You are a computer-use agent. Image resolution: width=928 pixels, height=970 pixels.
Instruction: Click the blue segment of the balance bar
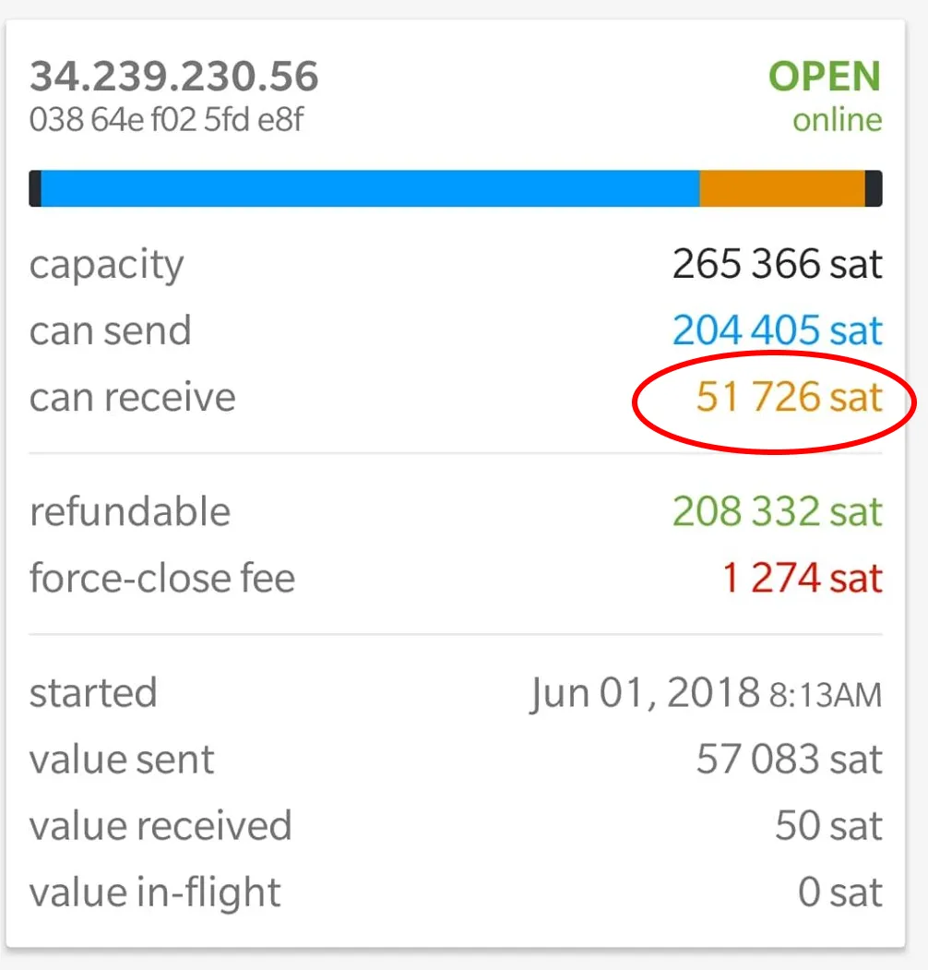coord(370,188)
